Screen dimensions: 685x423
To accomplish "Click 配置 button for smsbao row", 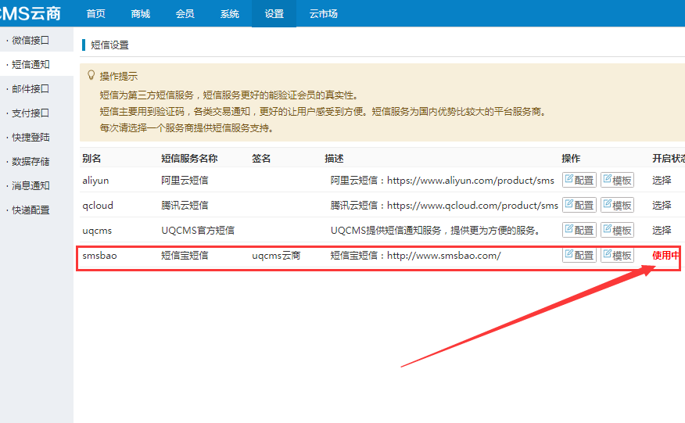I will (579, 255).
